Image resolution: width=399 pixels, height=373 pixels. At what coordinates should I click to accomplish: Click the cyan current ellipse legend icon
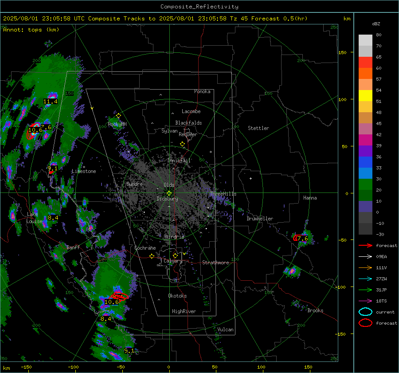pyautogui.click(x=365, y=312)
